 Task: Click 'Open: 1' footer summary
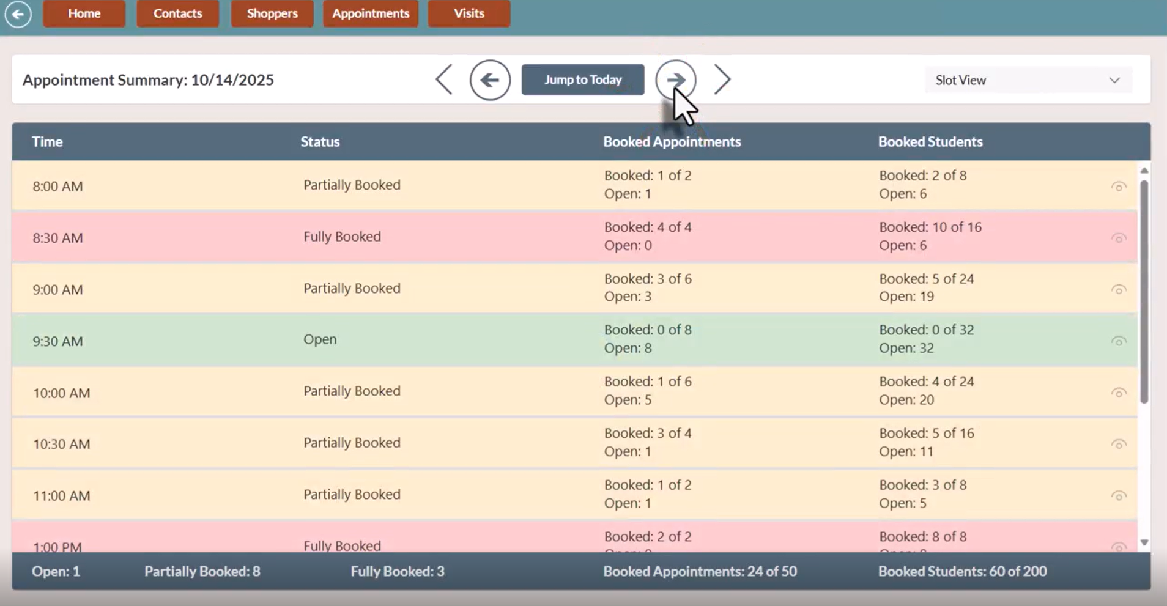click(56, 571)
